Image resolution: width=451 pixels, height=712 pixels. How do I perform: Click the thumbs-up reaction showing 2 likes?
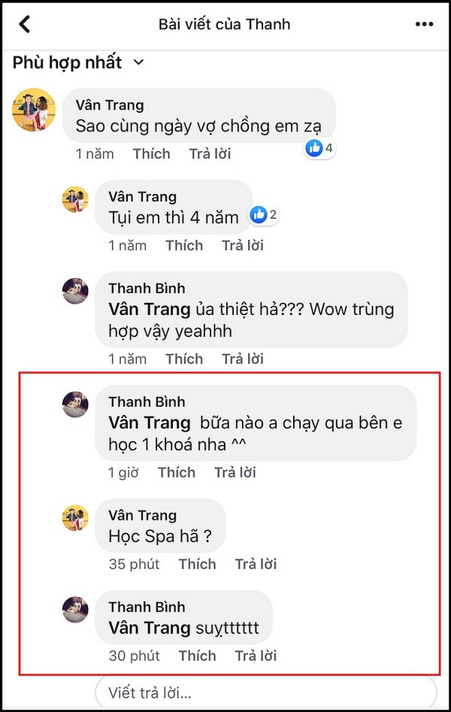point(262,214)
